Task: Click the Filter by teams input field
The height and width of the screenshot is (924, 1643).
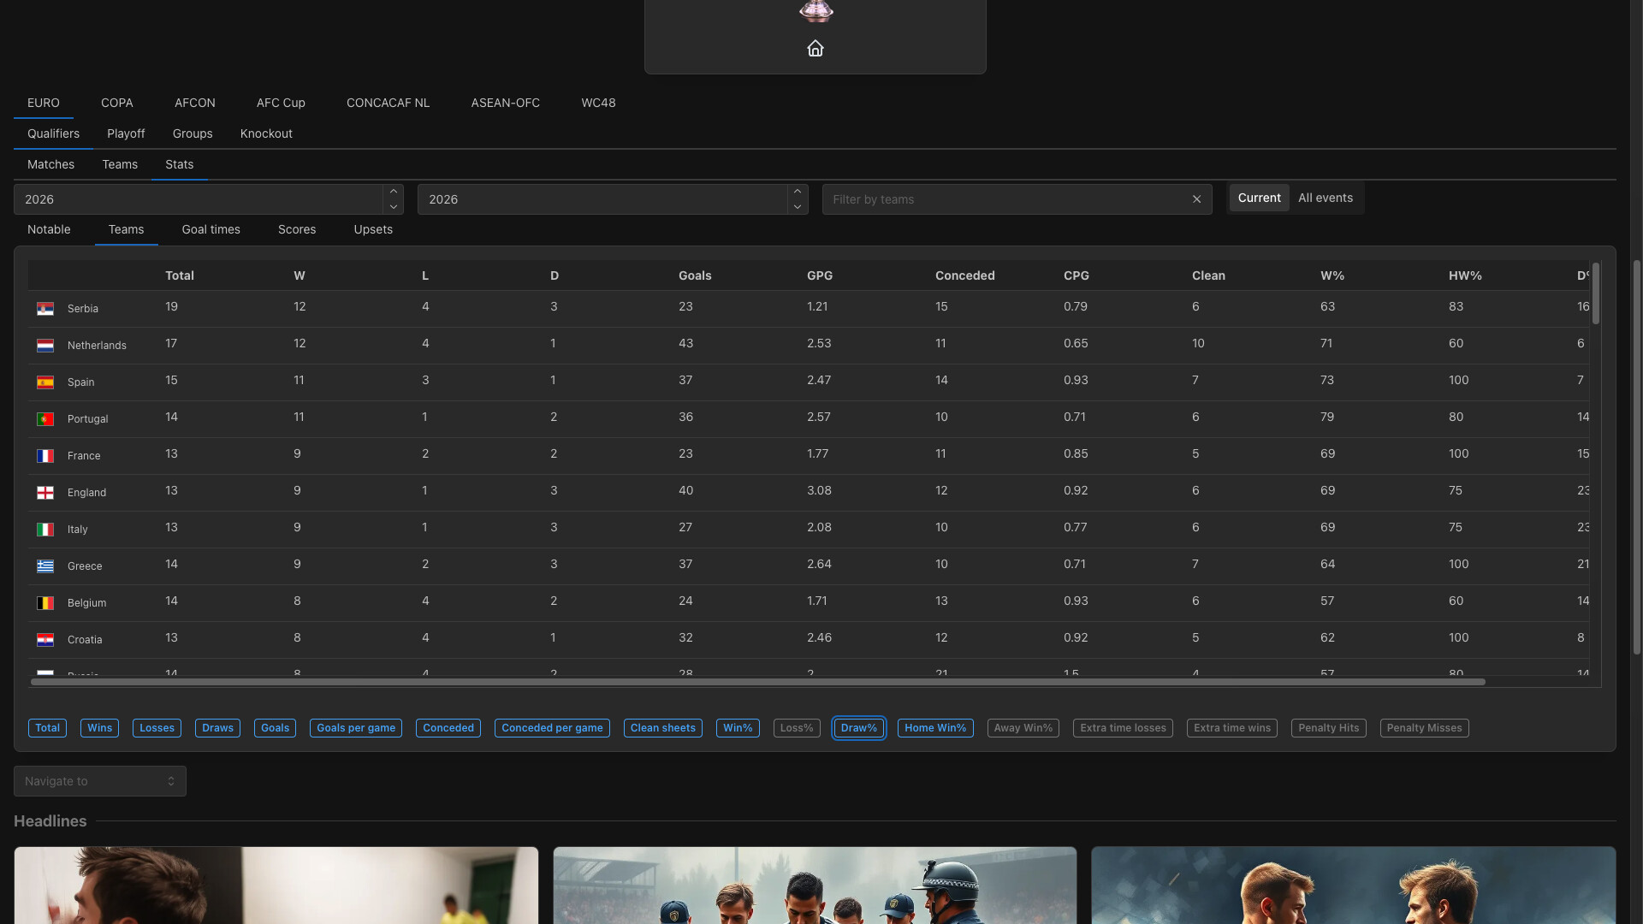Action: [984, 198]
